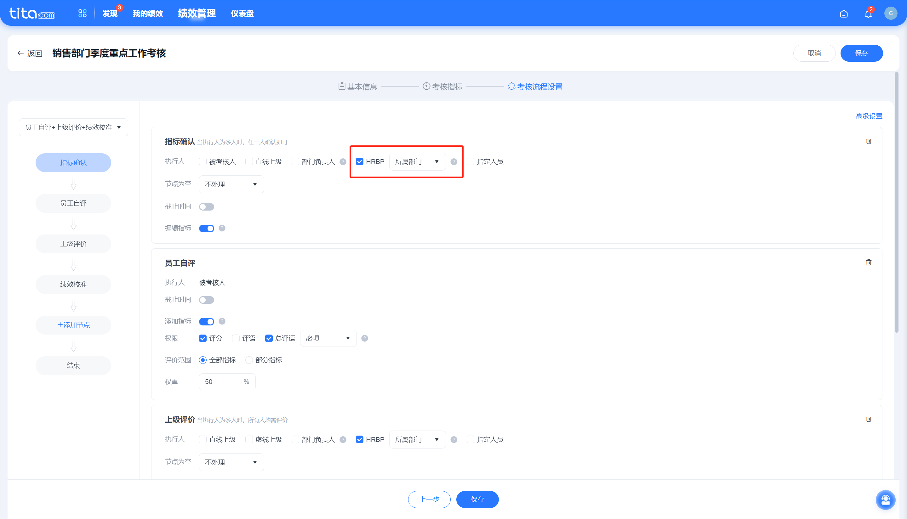Go to home via house icon
Screen dimensions: 907x519
click(x=843, y=14)
